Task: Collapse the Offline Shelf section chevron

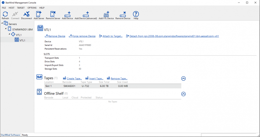Action: click(183, 94)
